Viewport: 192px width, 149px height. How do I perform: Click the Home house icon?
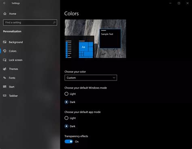(5, 14)
